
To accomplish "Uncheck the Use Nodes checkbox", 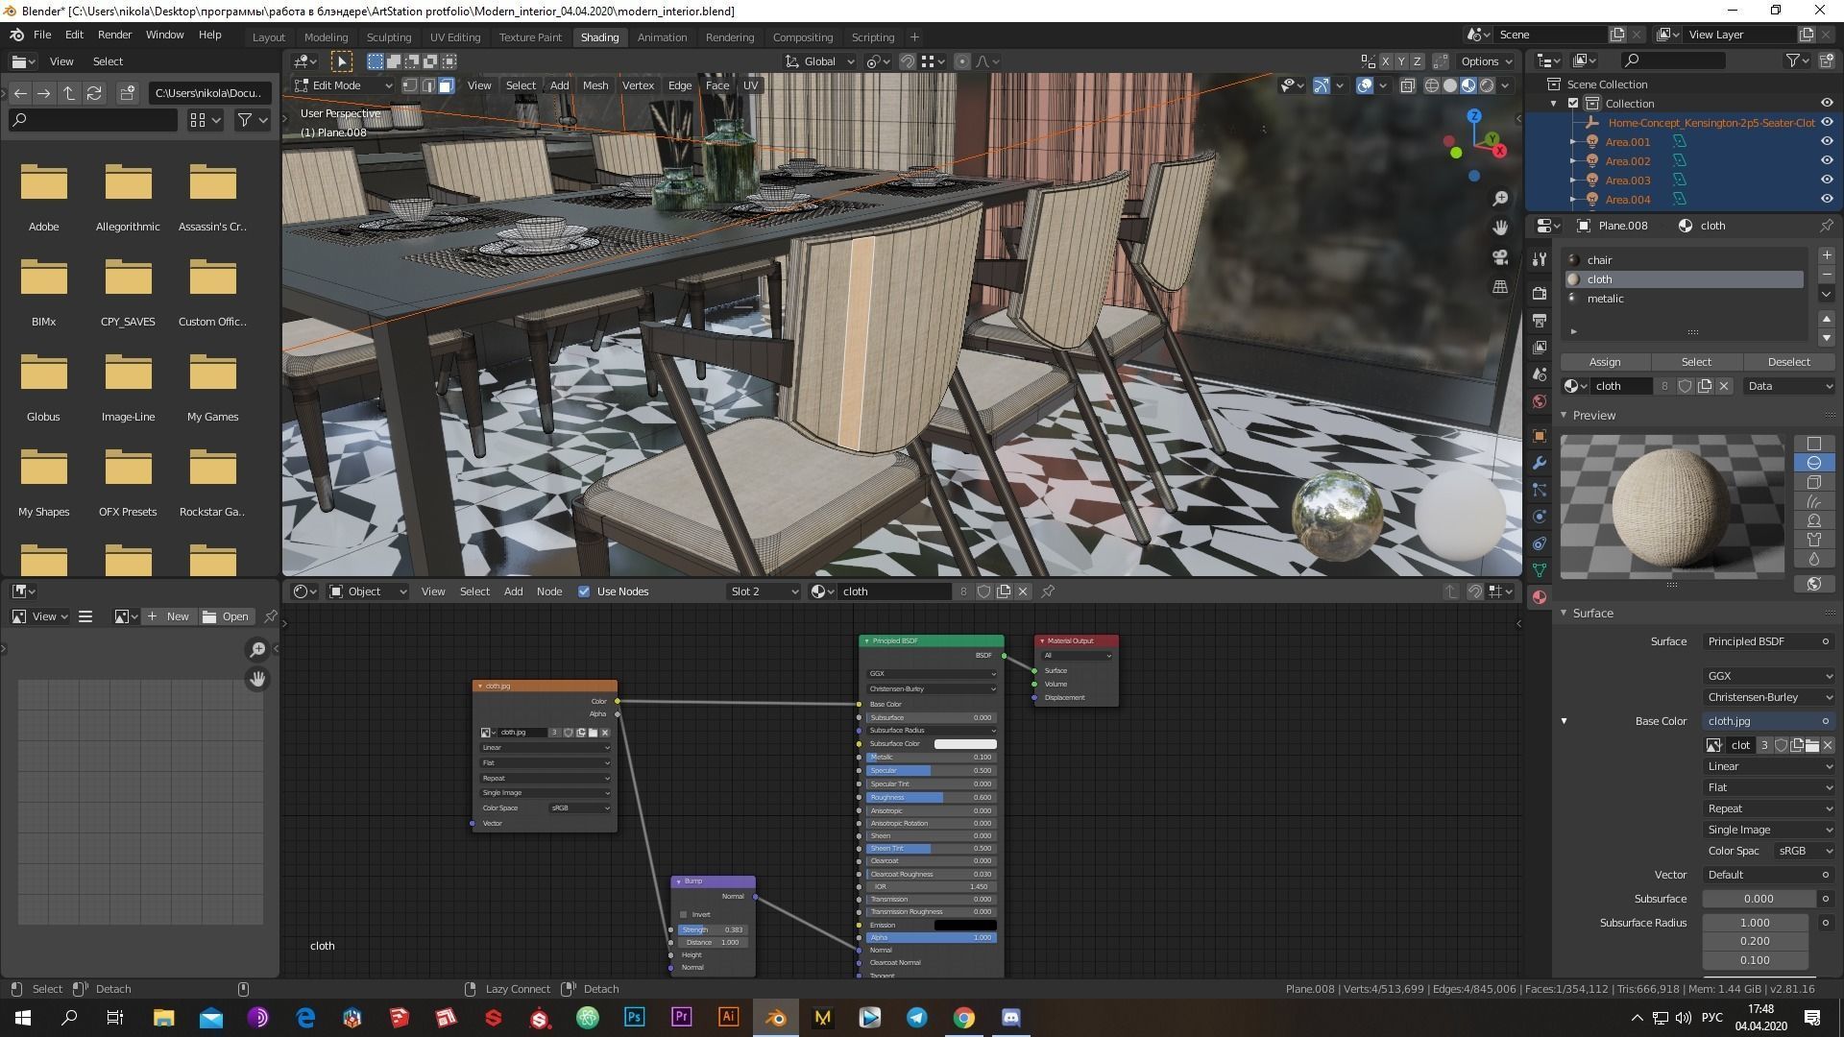I will [x=584, y=591].
